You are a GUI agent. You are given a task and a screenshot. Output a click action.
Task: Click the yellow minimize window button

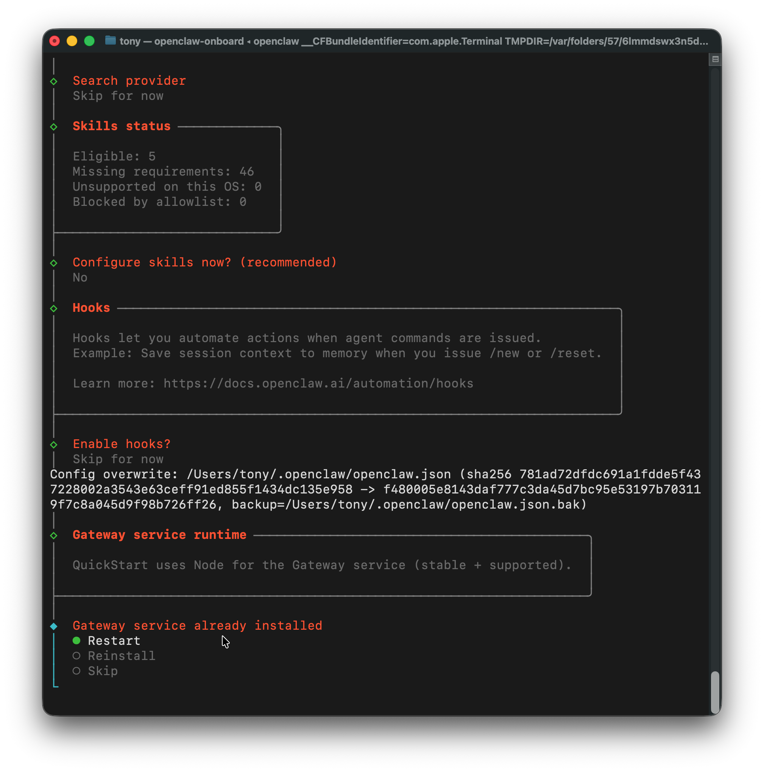[72, 41]
